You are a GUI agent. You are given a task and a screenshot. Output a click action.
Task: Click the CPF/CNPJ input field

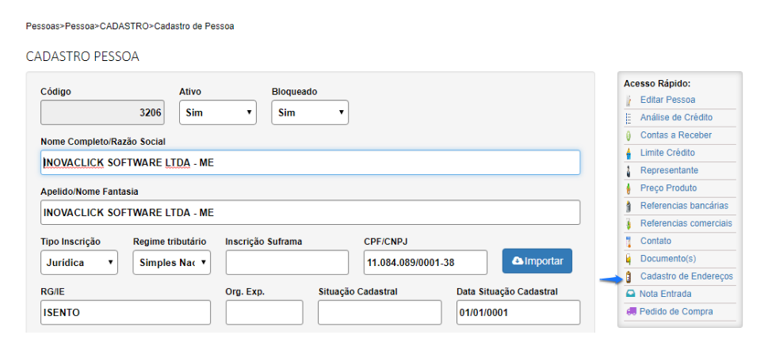(x=426, y=262)
